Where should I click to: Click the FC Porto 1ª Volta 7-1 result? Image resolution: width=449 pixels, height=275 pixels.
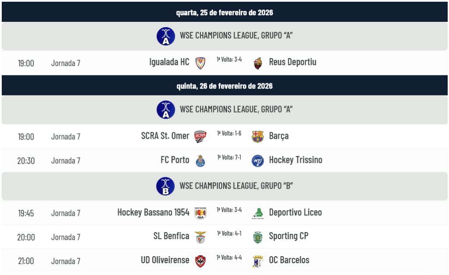229,157
